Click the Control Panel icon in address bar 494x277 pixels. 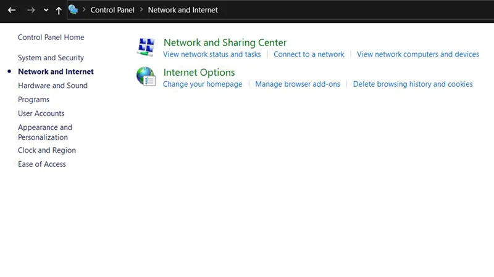tap(73, 10)
